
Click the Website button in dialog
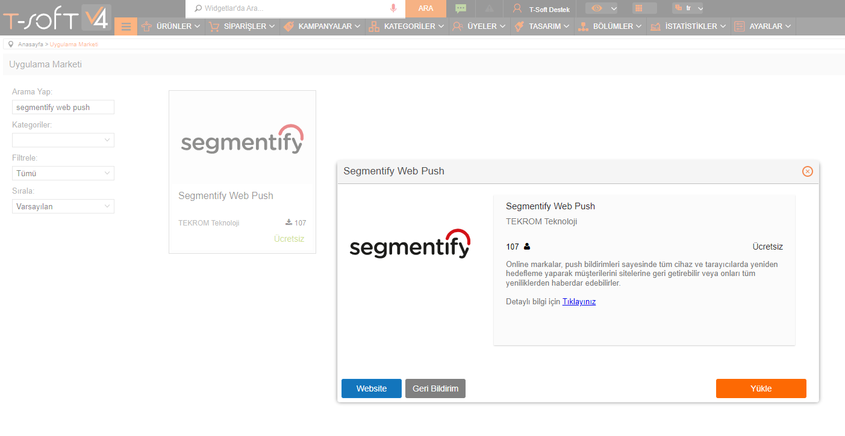372,388
